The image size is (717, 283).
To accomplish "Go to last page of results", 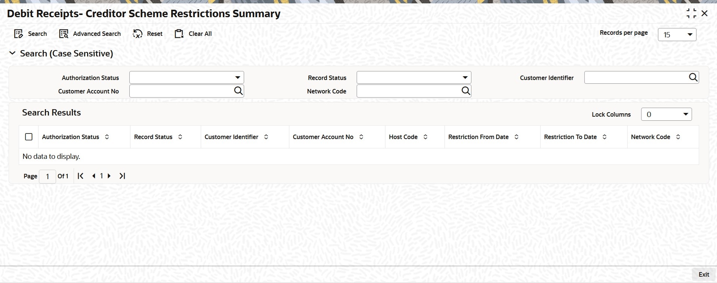I will [122, 176].
